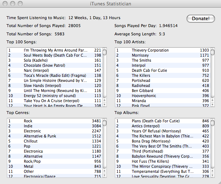Minimize the iTunes Statistician window
The image size is (221, 184).
[x=13, y=4]
